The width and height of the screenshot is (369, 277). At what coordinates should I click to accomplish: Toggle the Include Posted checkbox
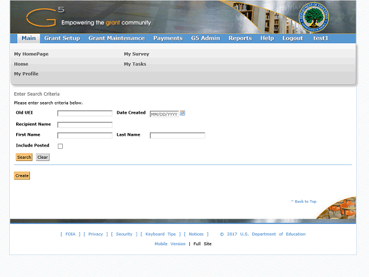coord(61,146)
